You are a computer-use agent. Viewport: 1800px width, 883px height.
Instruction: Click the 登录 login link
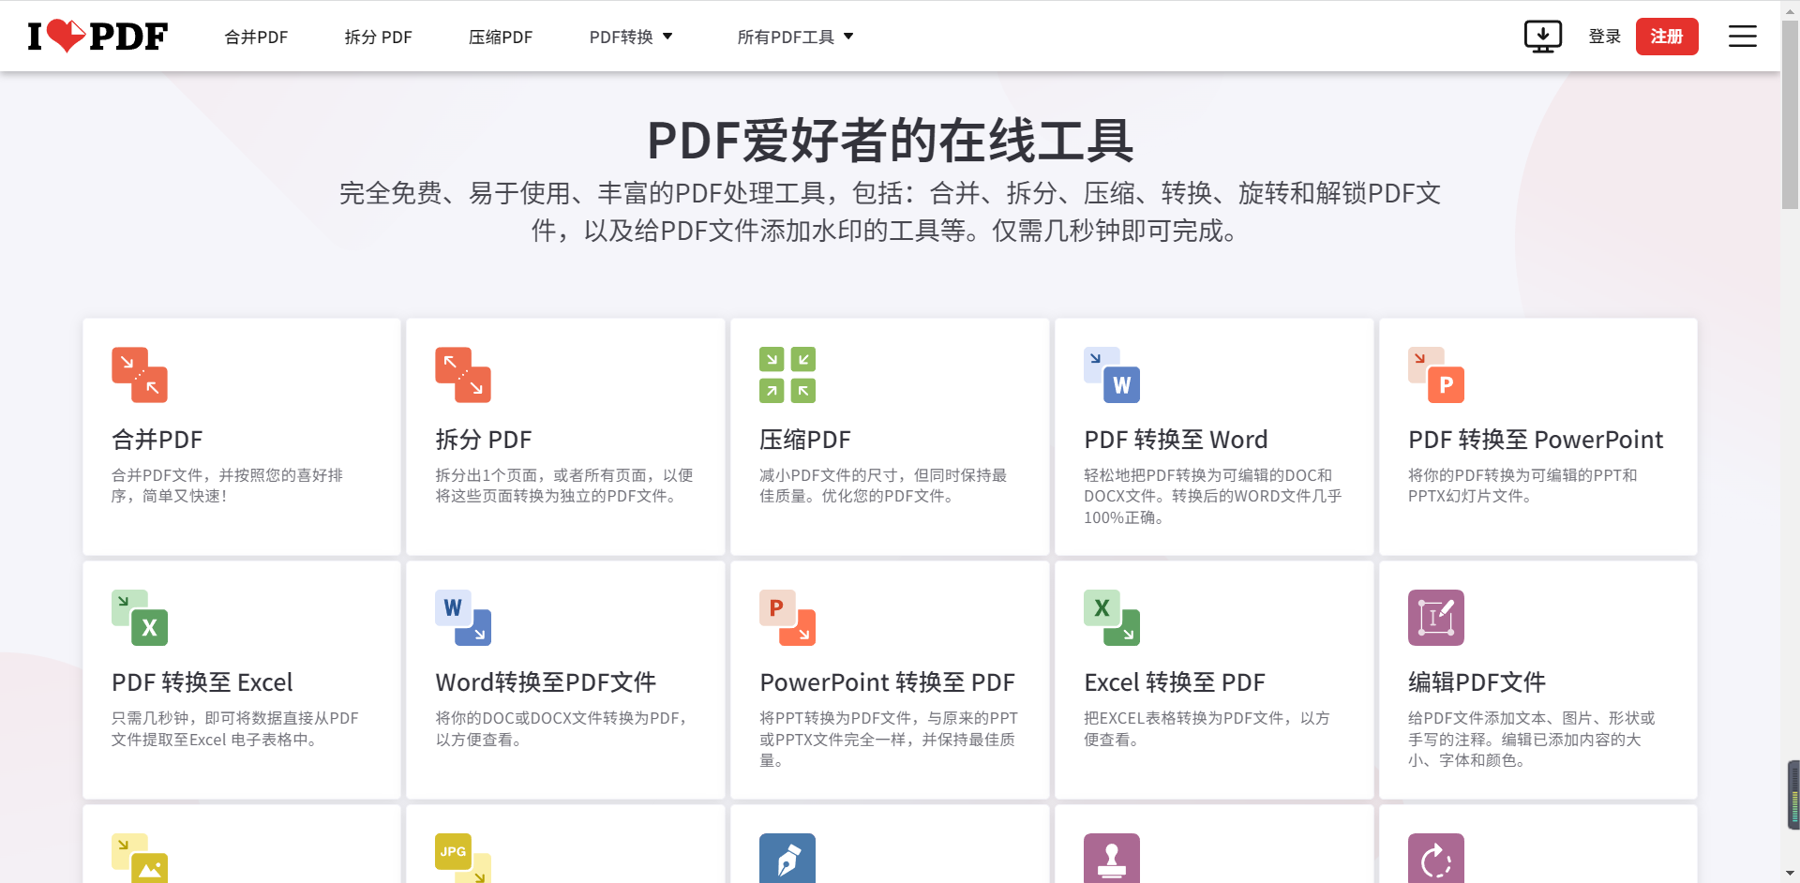[x=1604, y=36]
